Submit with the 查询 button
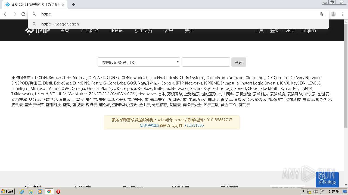The image size is (348, 195). pos(239,62)
